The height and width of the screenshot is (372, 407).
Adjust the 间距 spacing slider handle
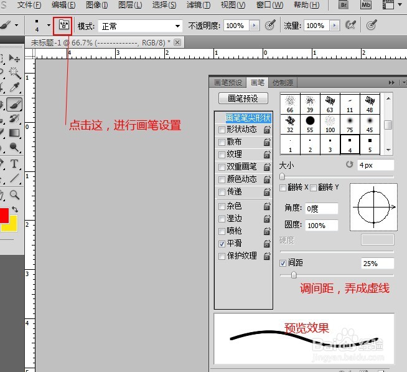294,275
